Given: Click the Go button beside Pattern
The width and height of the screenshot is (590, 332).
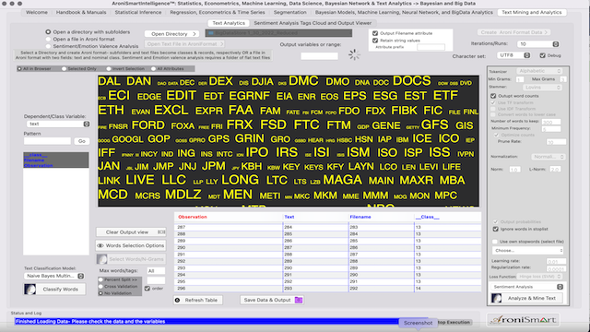Looking at the screenshot, I should pos(82,141).
